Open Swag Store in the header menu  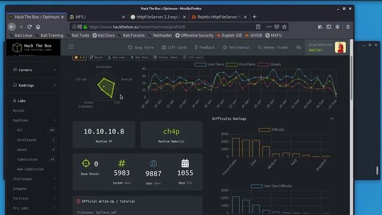[141, 47]
